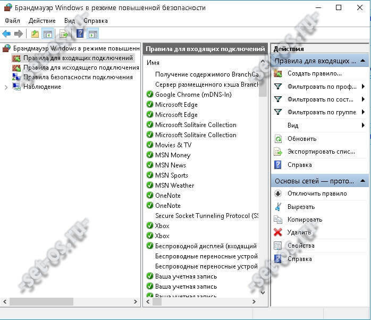Click Создать правило... action link
This screenshot has height=320, width=371.
(315, 73)
